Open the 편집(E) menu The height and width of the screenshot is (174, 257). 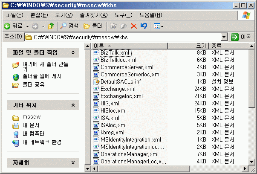click(x=39, y=15)
